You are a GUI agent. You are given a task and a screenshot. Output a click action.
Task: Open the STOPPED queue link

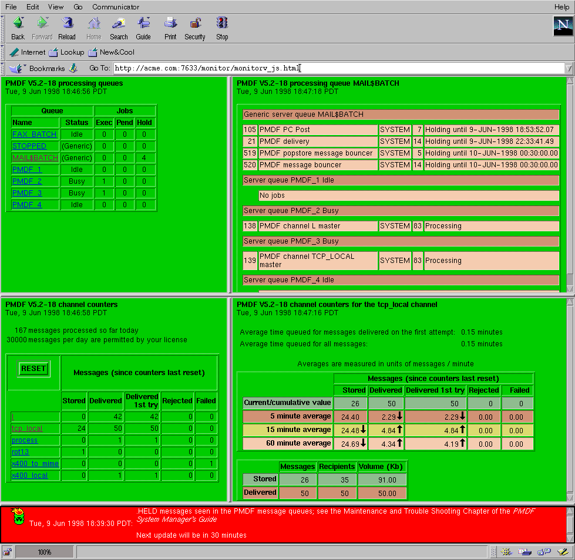tap(29, 146)
